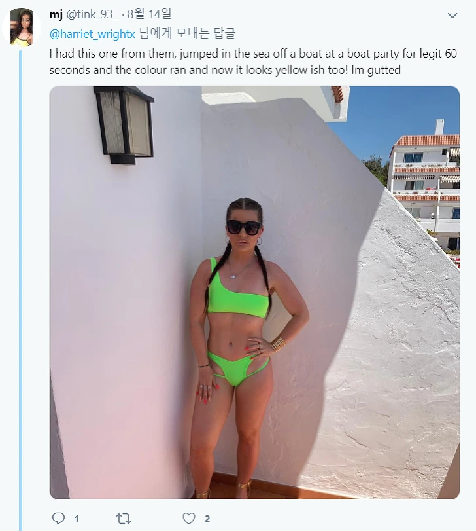Click the retweet arrows icon
Image resolution: width=476 pixels, height=531 pixels.
(124, 519)
